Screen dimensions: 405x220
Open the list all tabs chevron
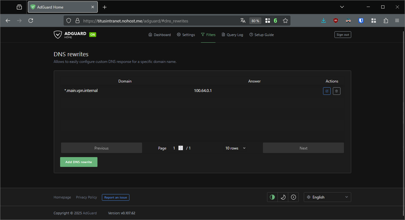342,7
